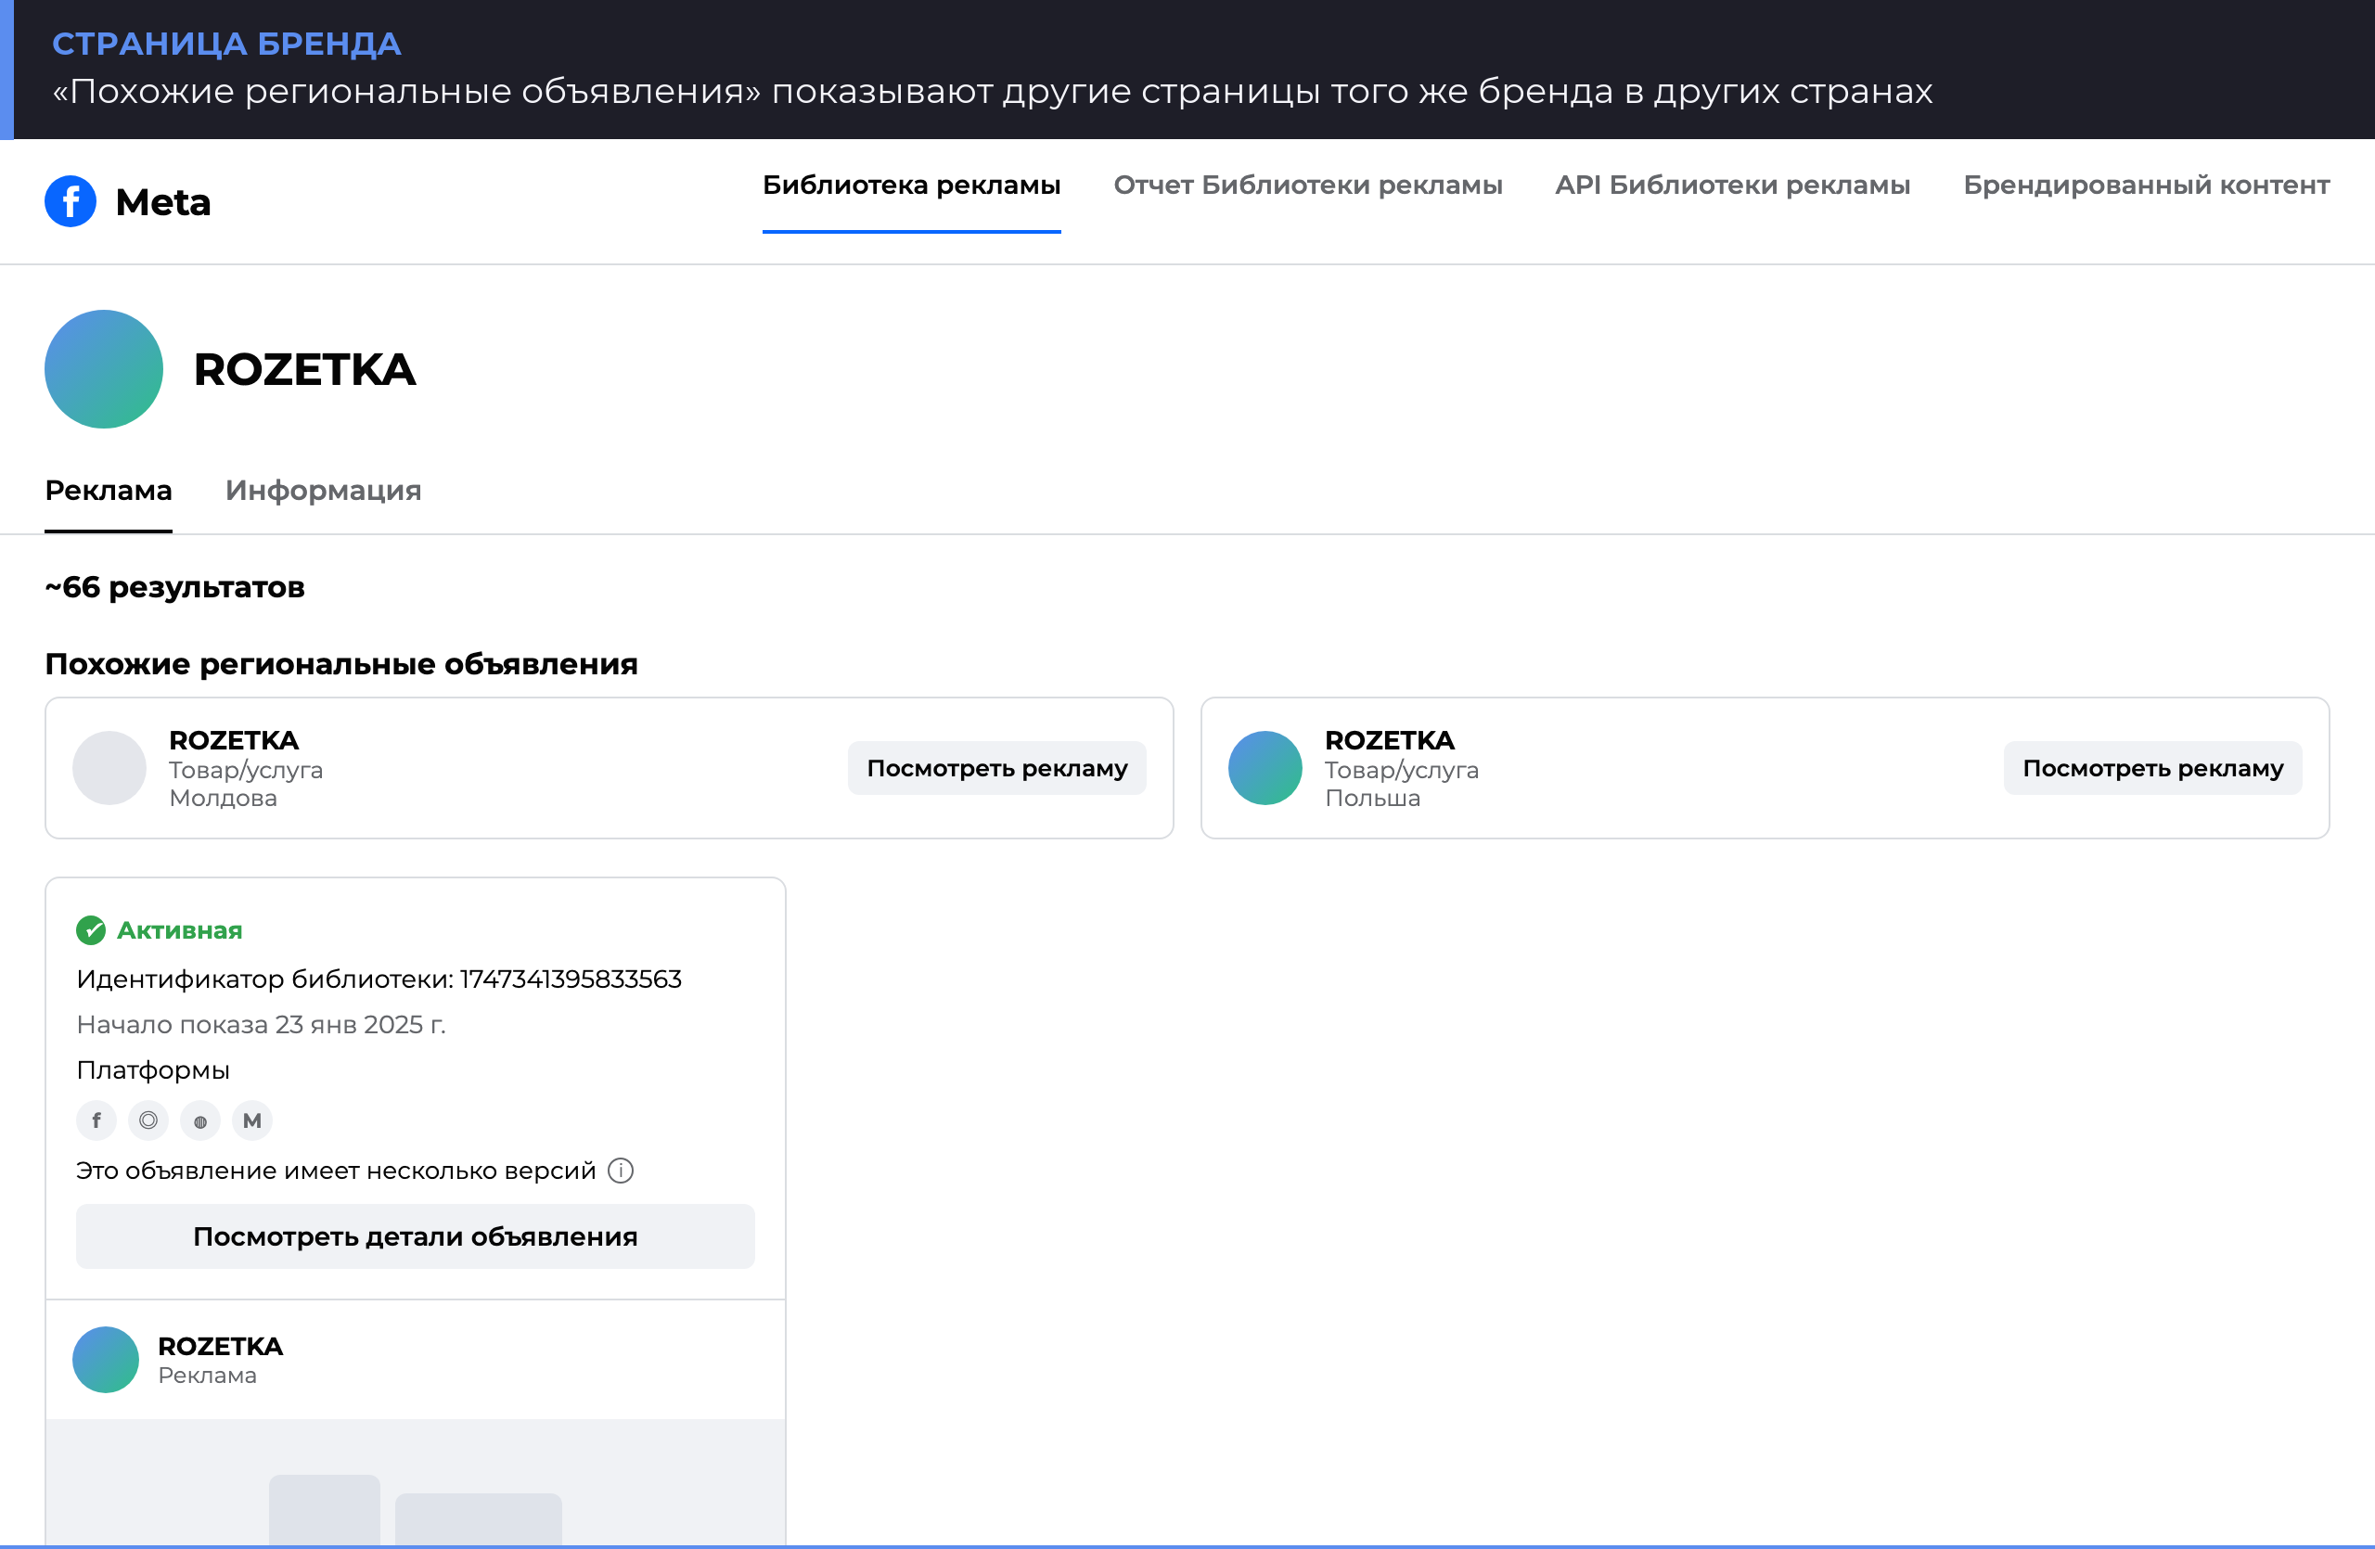This screenshot has width=2375, height=1549.
Task: Click Посмотреть рекламу for Poland page
Action: coord(2152,768)
